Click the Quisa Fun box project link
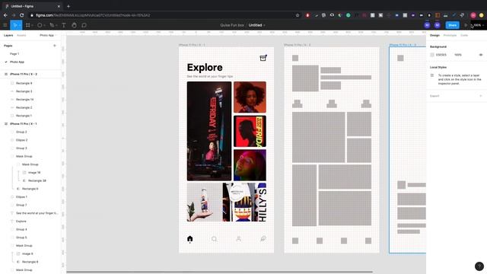 (x=232, y=25)
